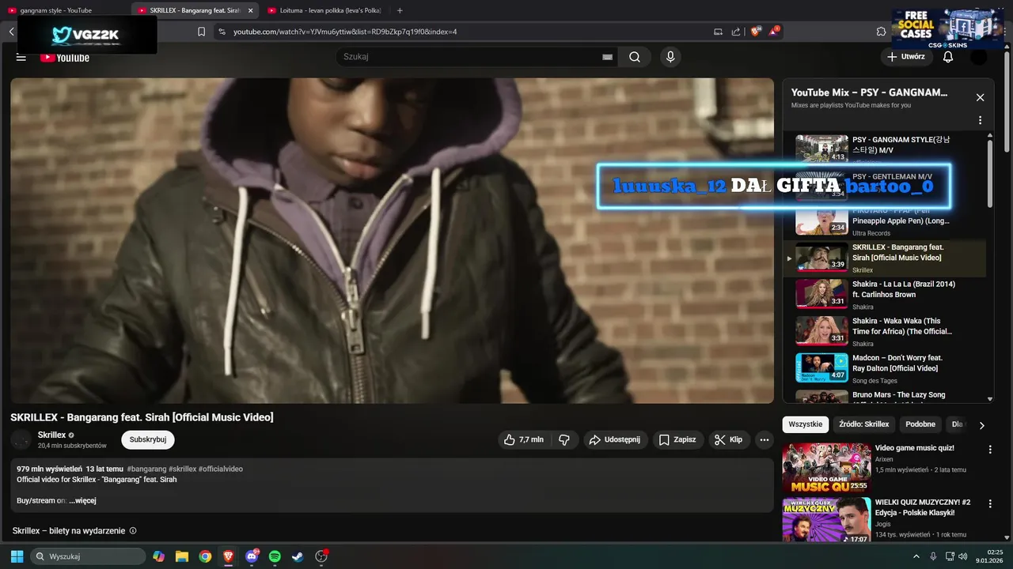The width and height of the screenshot is (1013, 569).
Task: Close the SKRILLEX Bangarang browser tab
Action: pyautogui.click(x=250, y=10)
